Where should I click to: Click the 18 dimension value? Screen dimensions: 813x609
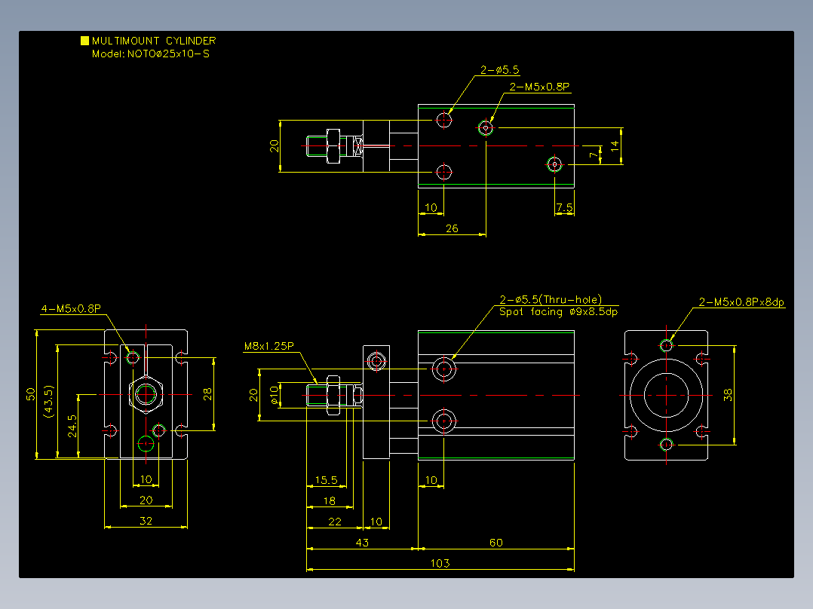330,501
